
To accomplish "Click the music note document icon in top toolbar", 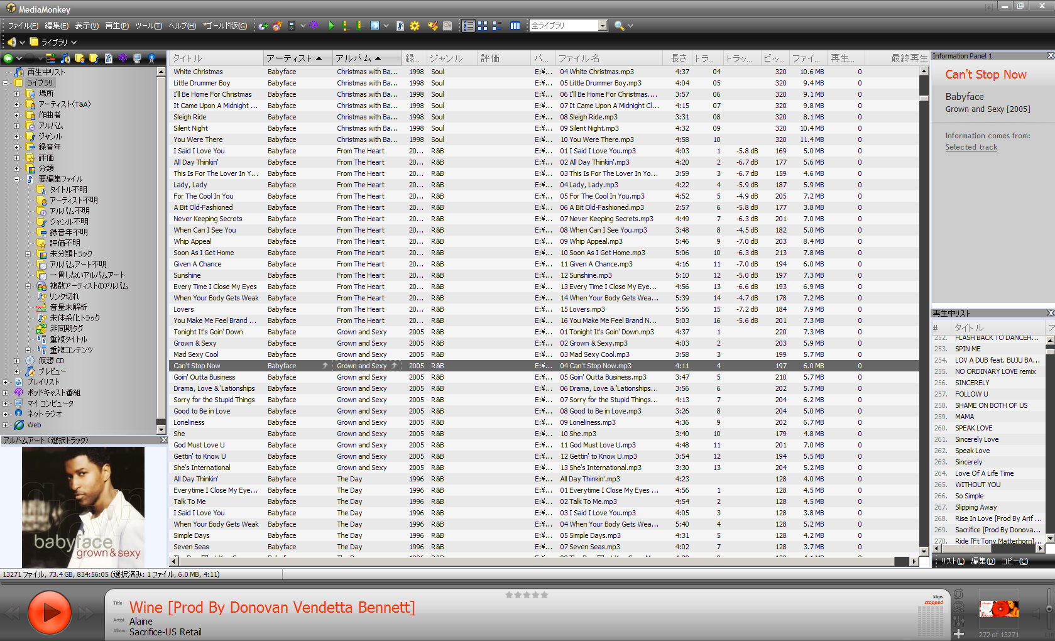I will 400,26.
